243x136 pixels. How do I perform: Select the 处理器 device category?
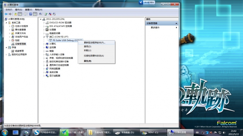[53, 30]
